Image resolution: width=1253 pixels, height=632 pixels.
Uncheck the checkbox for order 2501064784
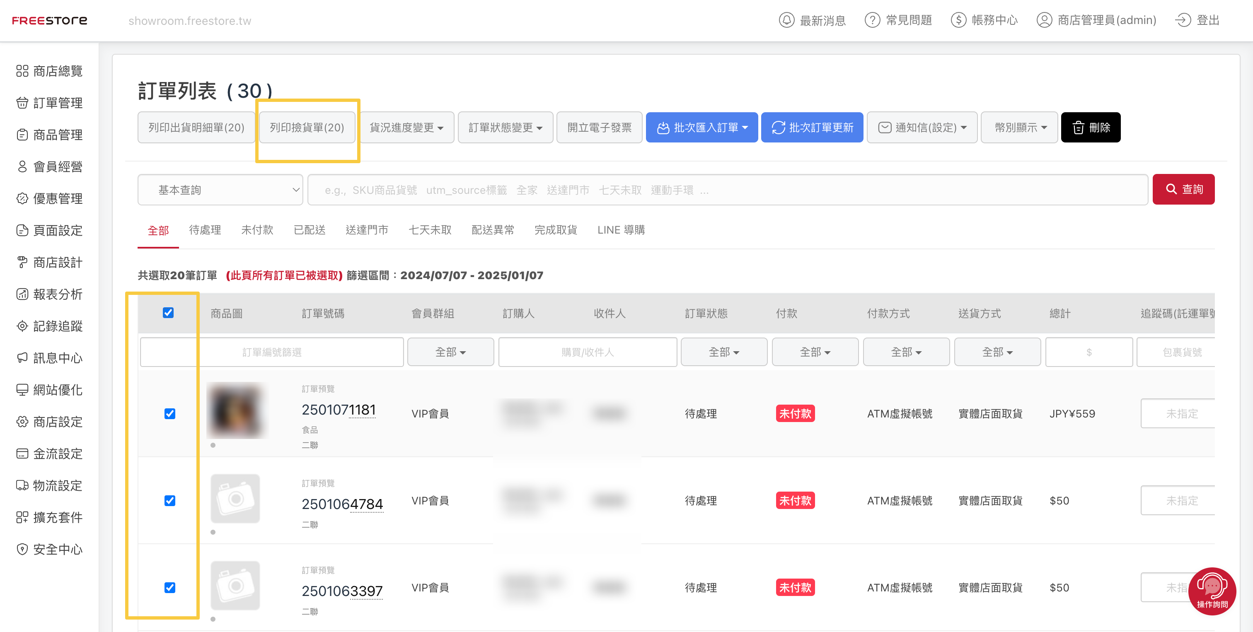(170, 501)
